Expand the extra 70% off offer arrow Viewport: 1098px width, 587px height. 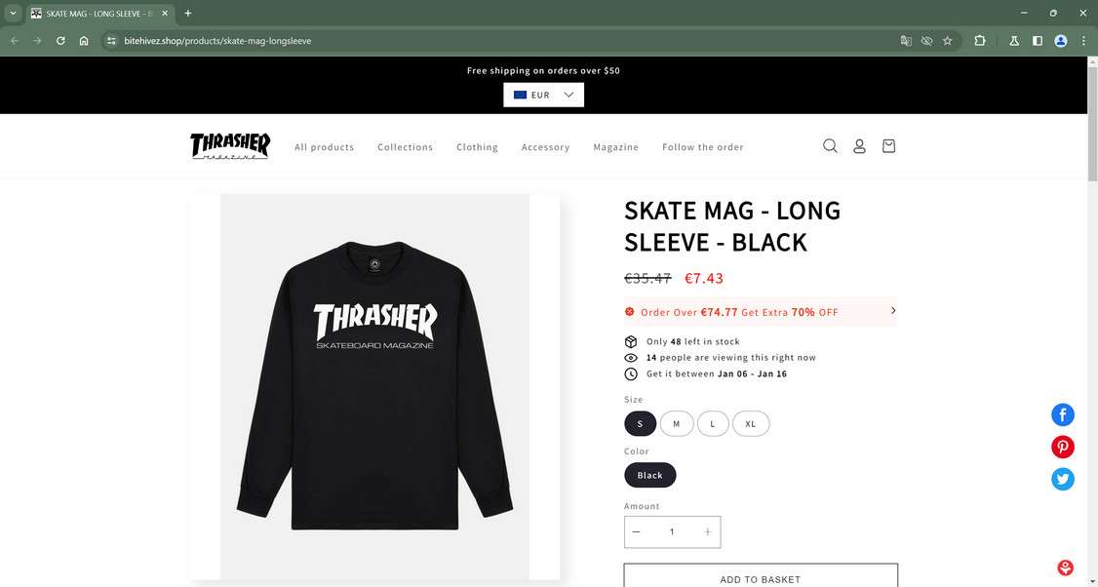pyautogui.click(x=893, y=310)
